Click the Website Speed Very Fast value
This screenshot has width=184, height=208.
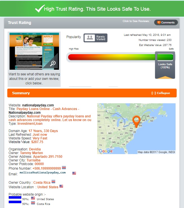tap(40, 138)
